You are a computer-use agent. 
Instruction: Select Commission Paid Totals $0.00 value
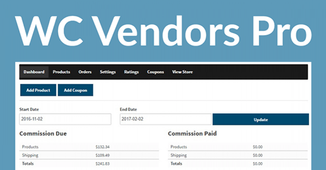(x=258, y=164)
